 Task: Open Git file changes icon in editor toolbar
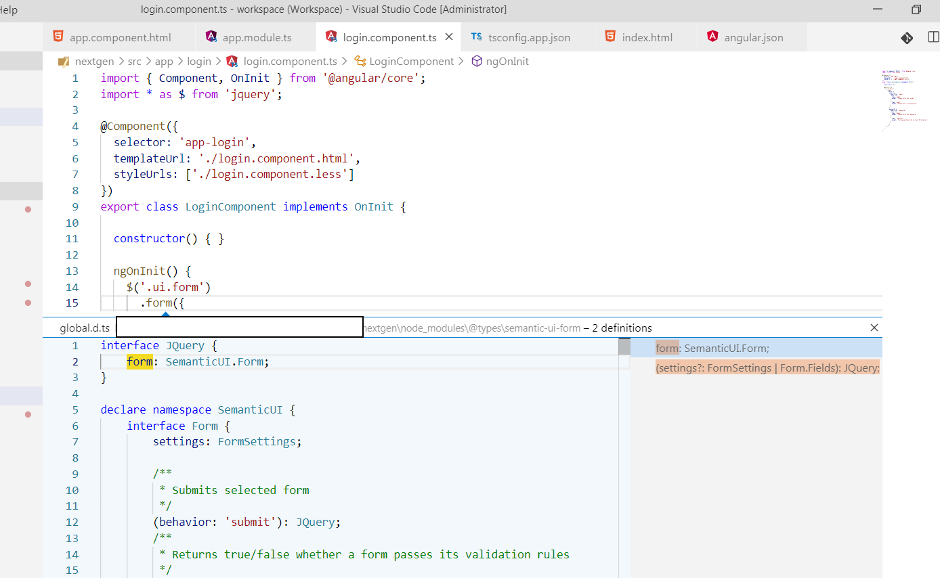pos(907,38)
